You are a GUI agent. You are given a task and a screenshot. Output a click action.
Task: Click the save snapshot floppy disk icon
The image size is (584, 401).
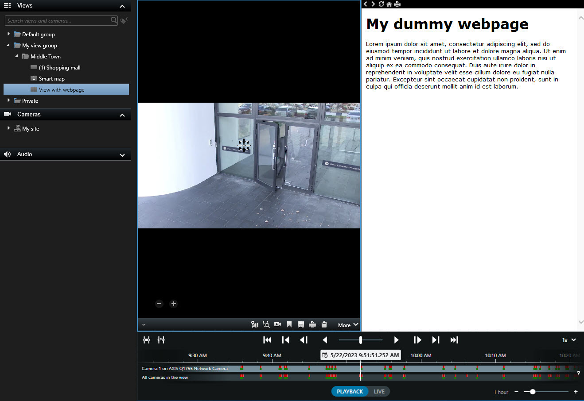[301, 324]
